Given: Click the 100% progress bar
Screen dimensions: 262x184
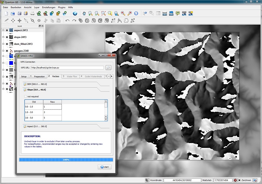Looking at the screenshot, I should point(66,160).
